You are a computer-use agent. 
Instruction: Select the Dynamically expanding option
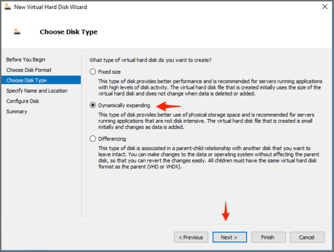pos(93,105)
